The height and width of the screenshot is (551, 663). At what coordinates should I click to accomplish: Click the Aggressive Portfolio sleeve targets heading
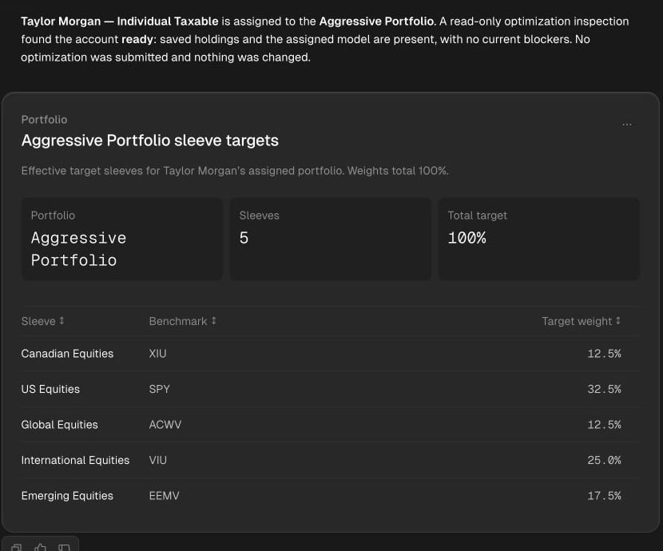(x=149, y=141)
